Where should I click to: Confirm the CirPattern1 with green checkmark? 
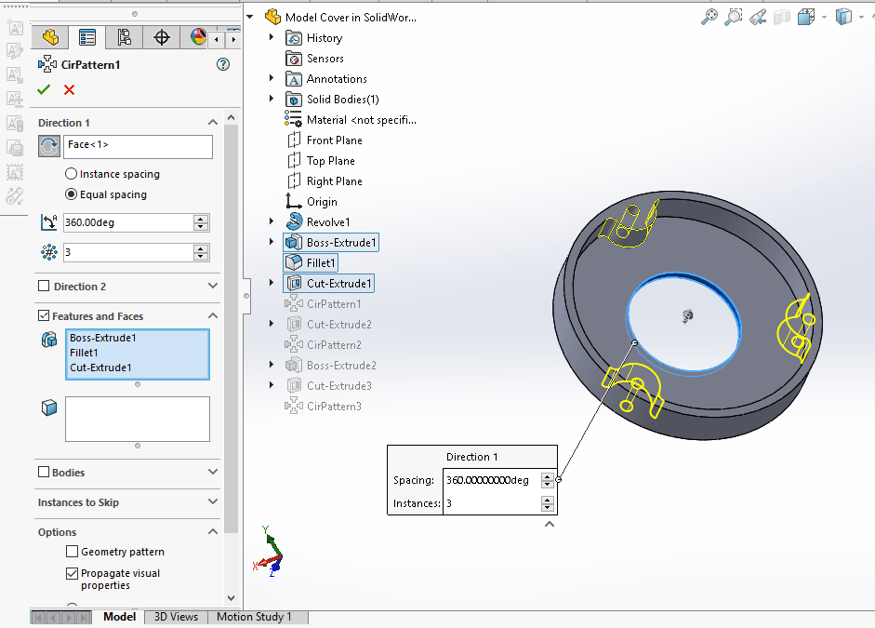pos(43,89)
